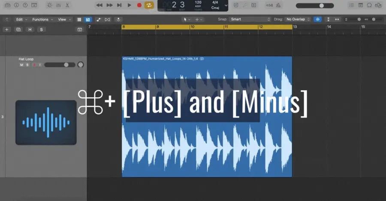The image size is (386, 201).
Task: Record-enable the Hat Loop track
Action: [x=34, y=65]
